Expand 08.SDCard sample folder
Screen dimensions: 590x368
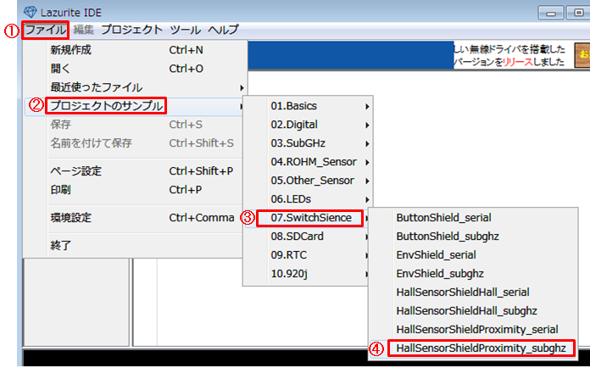pos(308,237)
